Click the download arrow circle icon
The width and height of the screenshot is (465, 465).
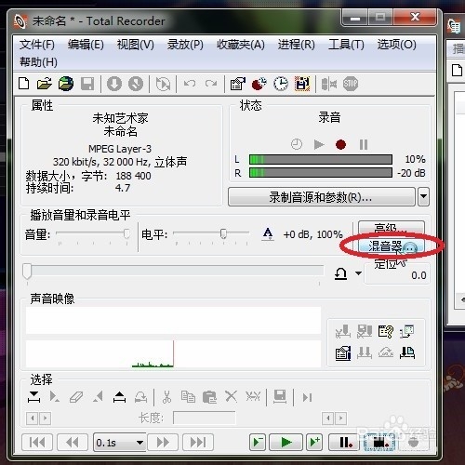[x=114, y=84]
